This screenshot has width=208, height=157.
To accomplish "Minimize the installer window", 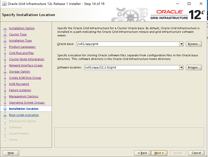I will [177, 4].
